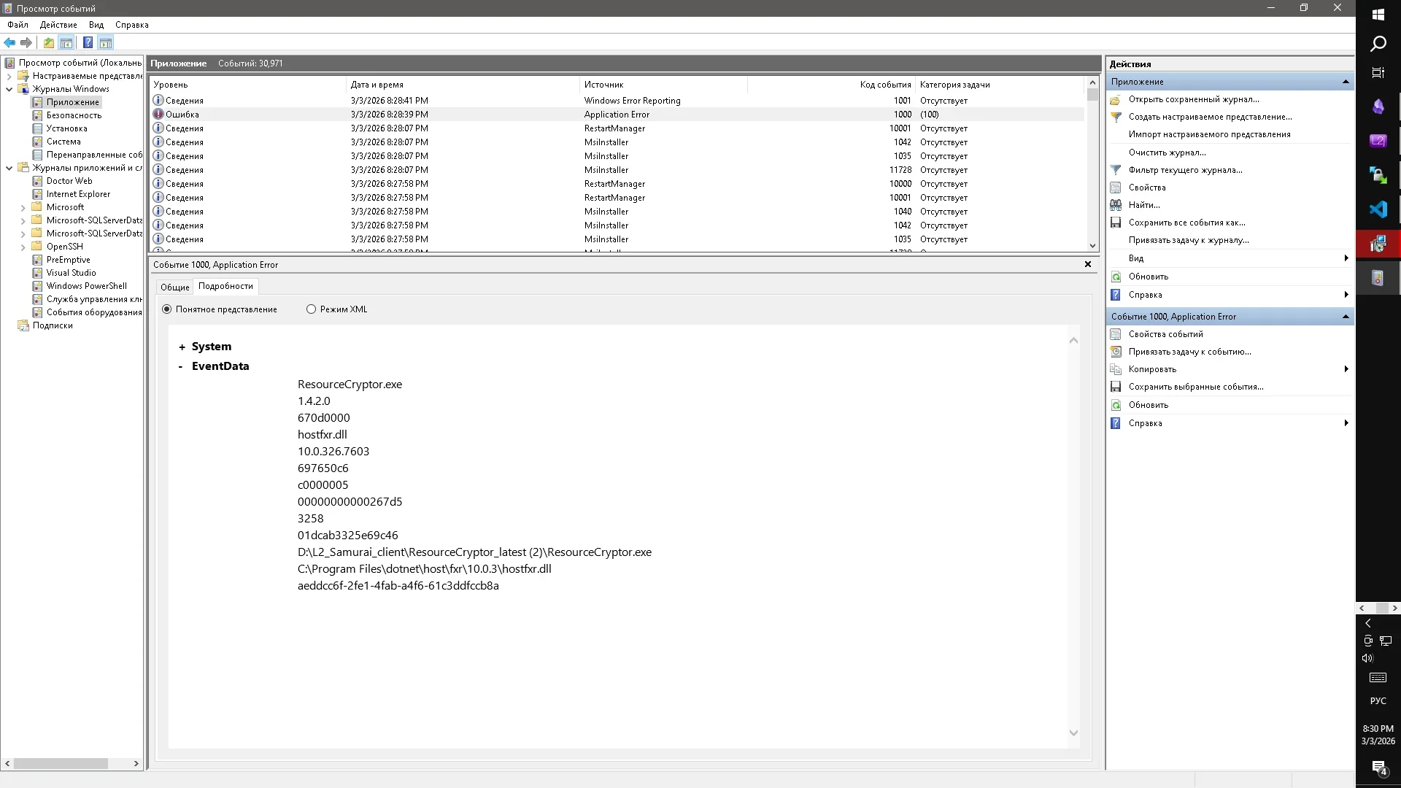The width and height of the screenshot is (1401, 788).
Task: Expand the Microsoft folder in the tree
Action: click(23, 208)
